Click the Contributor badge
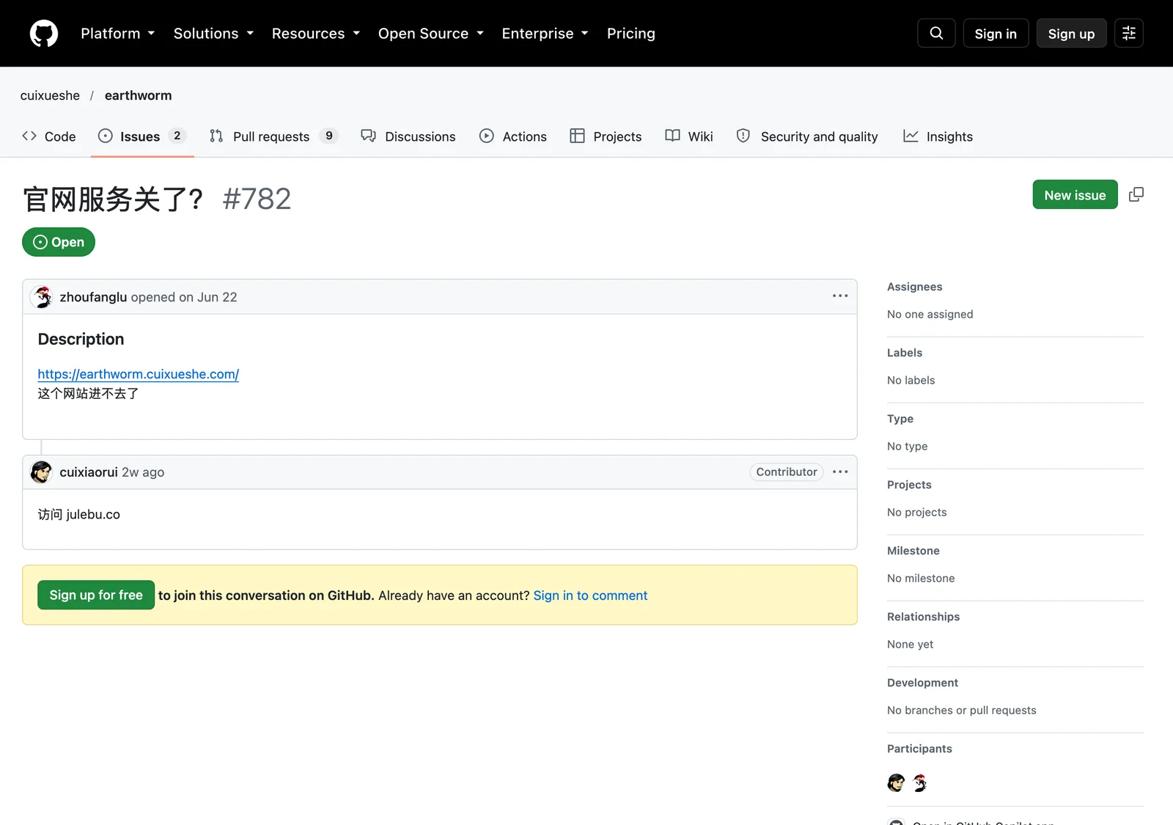Viewport: 1173px width, 825px height. click(787, 472)
